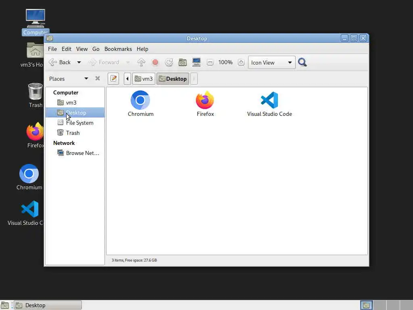This screenshot has height=310, width=413.
Task: Select Browse Network in the sidebar
Action: [75, 153]
